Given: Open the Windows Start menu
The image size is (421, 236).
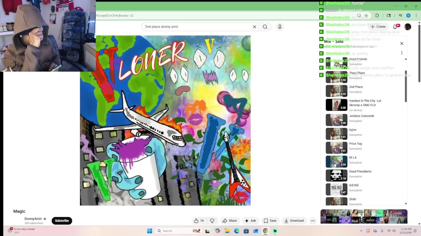Looking at the screenshot, I should [x=149, y=231].
